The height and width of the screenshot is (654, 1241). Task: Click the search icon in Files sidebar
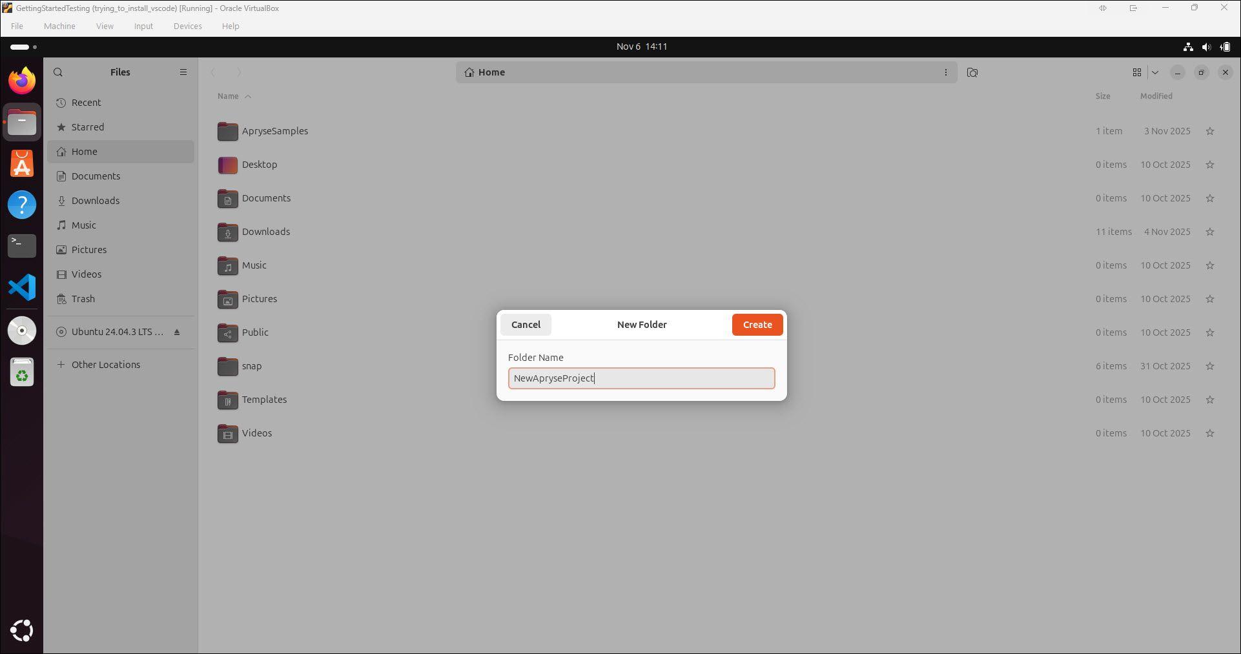(58, 72)
